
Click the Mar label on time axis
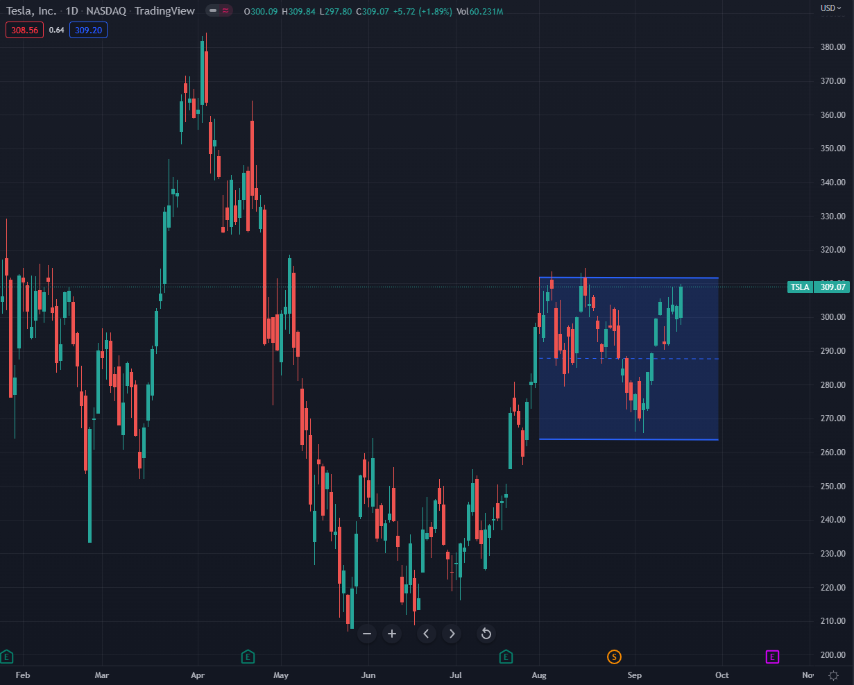click(x=102, y=675)
